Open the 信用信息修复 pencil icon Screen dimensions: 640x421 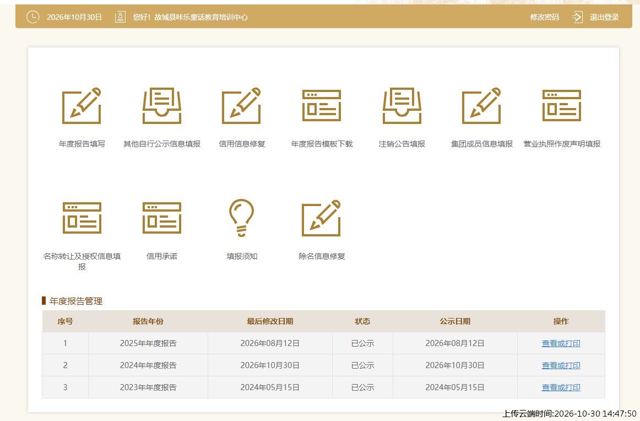click(x=242, y=105)
